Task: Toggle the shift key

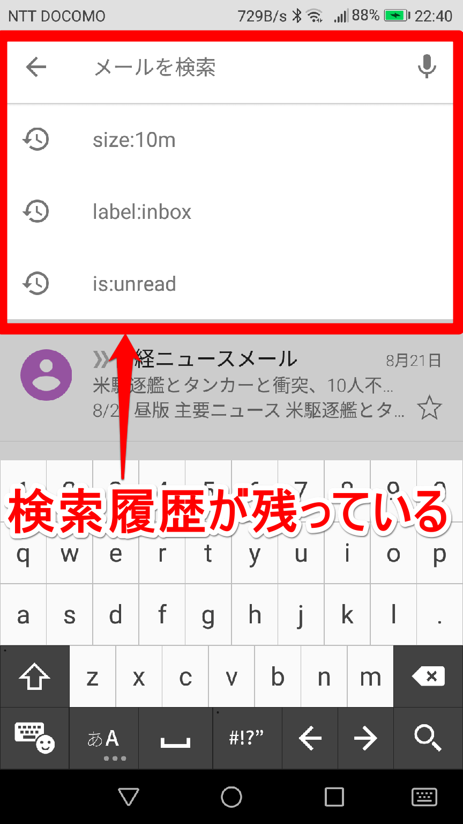Action: click(x=35, y=676)
